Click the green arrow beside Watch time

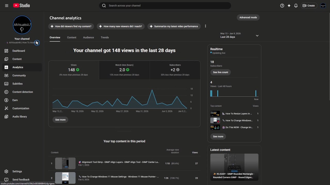point(128,70)
